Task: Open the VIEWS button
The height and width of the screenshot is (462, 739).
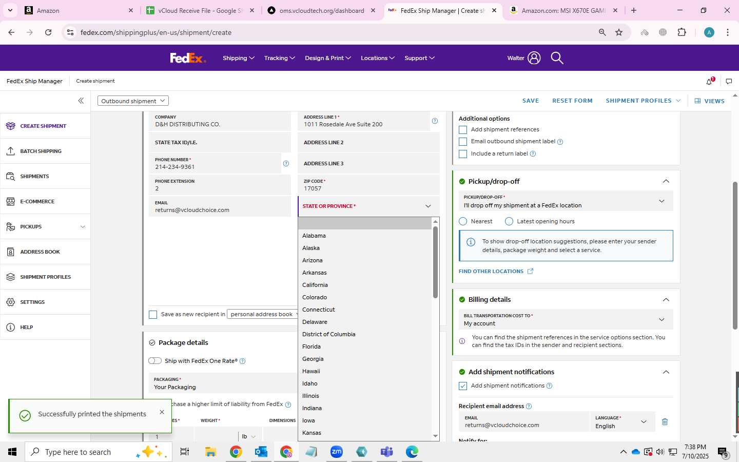Action: click(x=710, y=101)
